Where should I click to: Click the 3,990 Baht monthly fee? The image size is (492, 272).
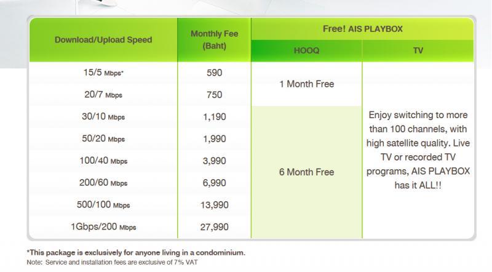click(215, 161)
